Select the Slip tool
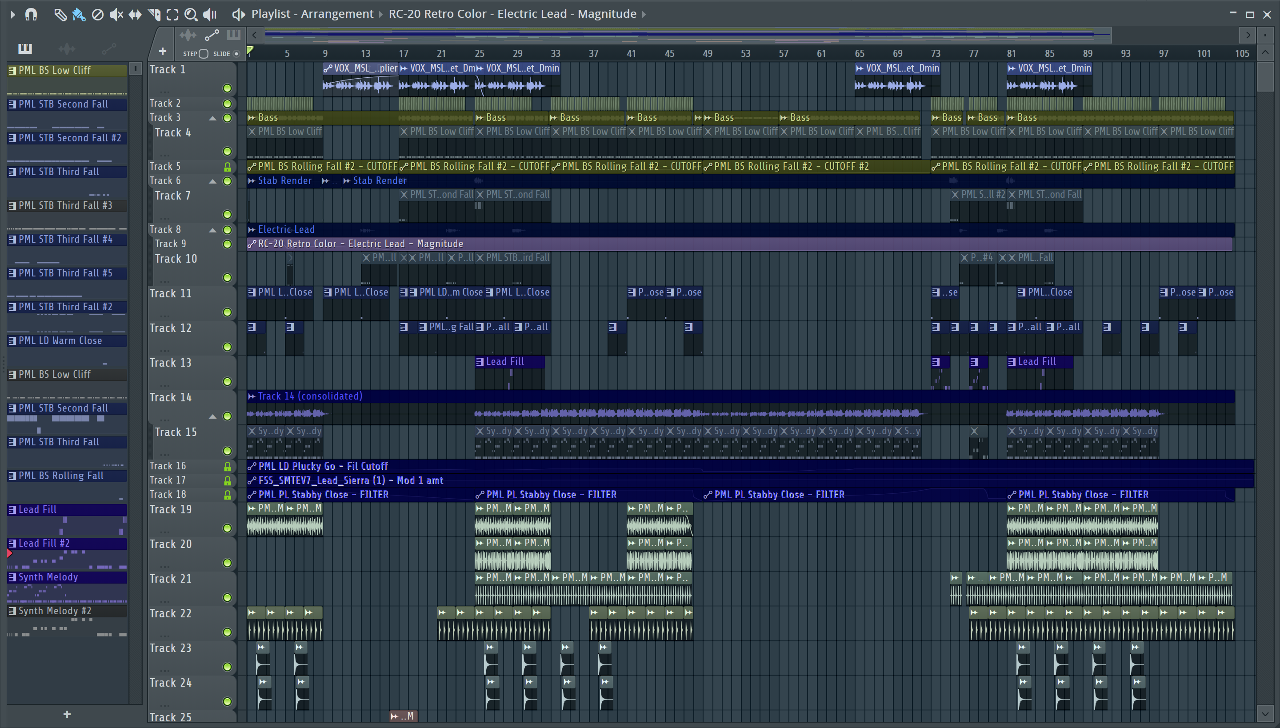 point(135,14)
